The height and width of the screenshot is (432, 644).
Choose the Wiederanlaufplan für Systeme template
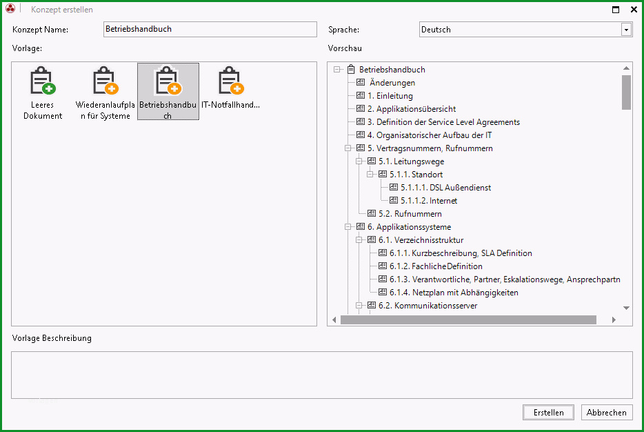click(x=105, y=92)
